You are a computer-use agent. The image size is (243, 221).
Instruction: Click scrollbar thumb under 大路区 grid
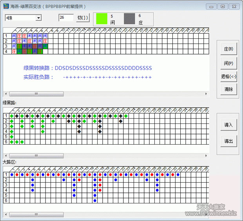[36, 214]
